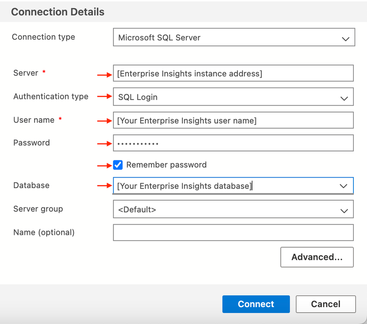Open the Server group dropdown

click(x=233, y=210)
